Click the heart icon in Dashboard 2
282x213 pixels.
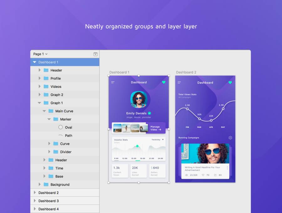pyautogui.click(x=230, y=83)
